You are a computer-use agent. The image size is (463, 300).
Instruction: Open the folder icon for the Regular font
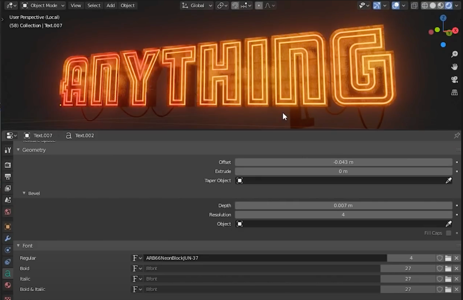[448, 258]
